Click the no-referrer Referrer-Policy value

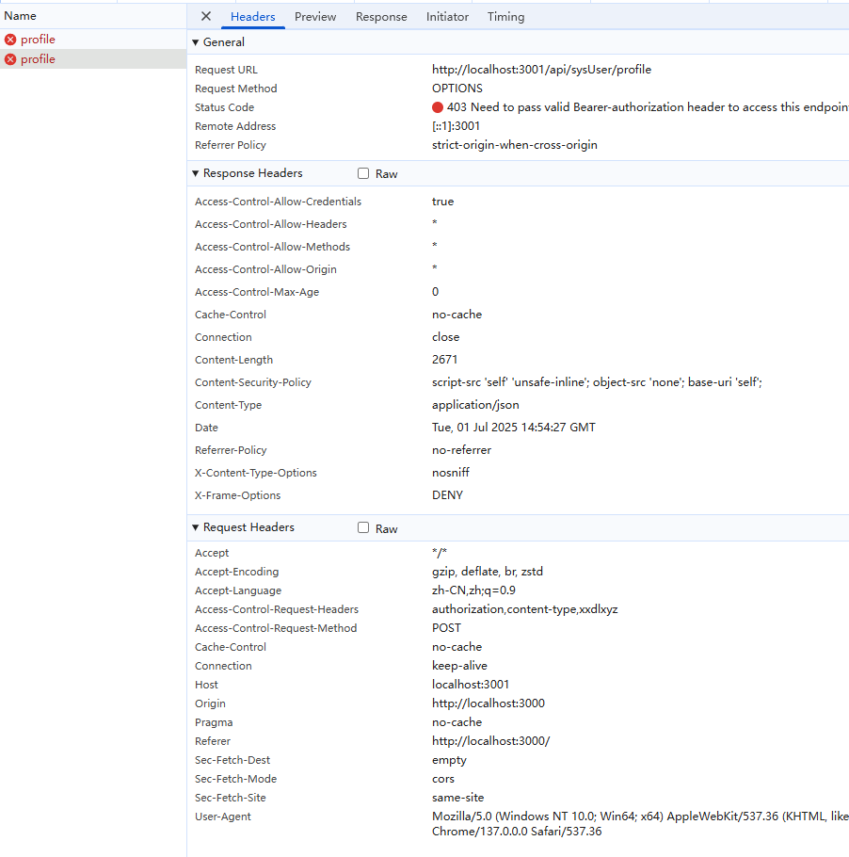click(x=461, y=450)
